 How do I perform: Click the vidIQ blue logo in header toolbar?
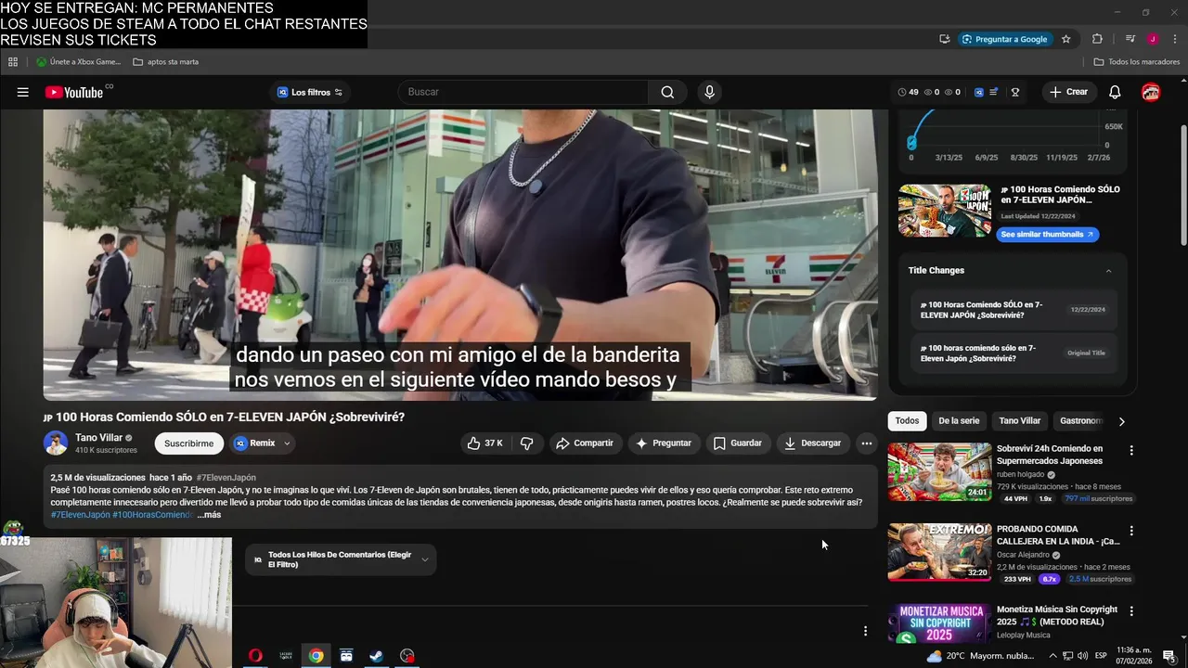(979, 92)
